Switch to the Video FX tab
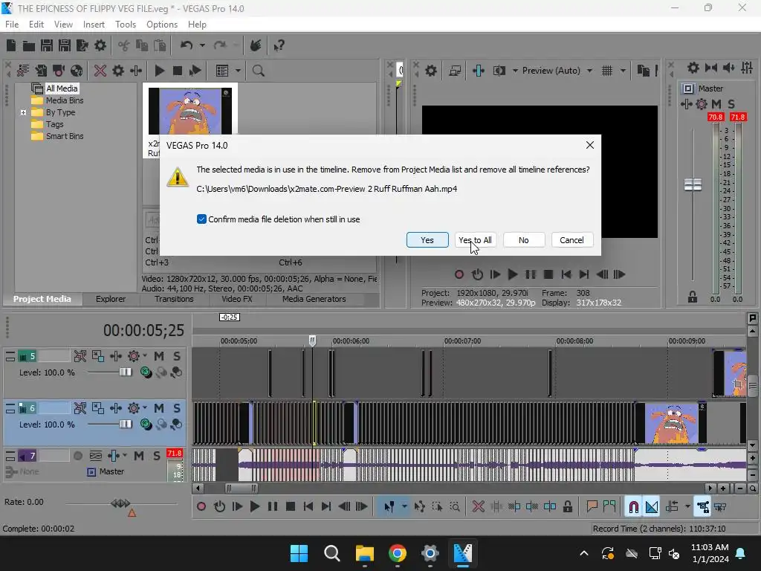 (x=237, y=299)
